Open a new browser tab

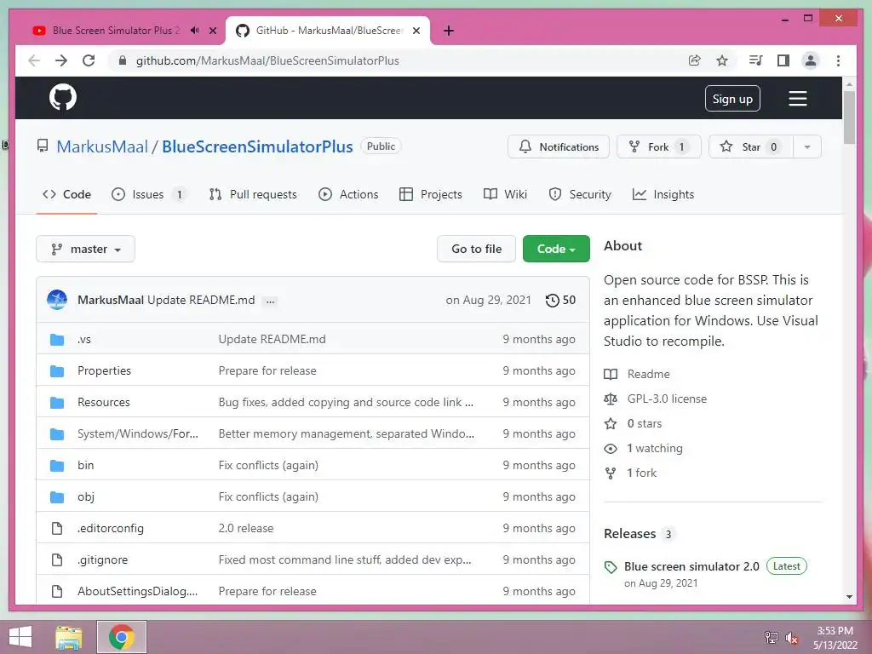[448, 31]
